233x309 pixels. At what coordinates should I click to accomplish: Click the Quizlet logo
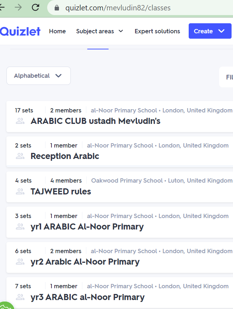click(20, 32)
